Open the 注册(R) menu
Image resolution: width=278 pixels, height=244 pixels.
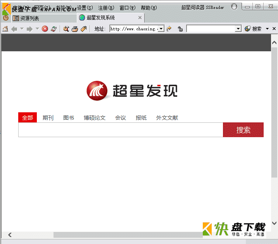(x=106, y=8)
